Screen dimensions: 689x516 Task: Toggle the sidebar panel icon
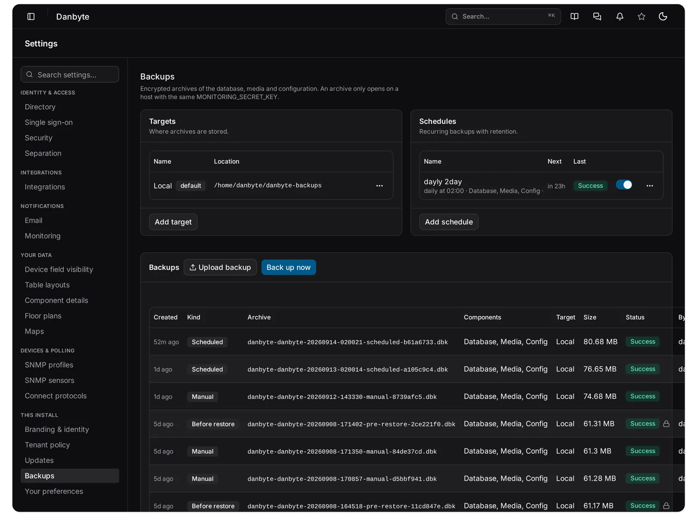[x=31, y=16]
